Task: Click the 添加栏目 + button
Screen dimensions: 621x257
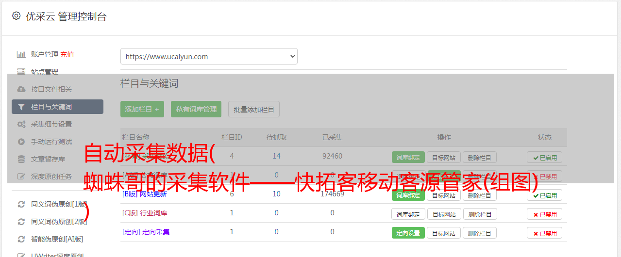Action: (x=142, y=109)
